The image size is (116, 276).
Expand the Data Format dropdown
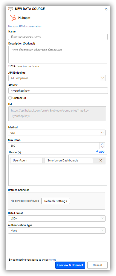(57, 219)
